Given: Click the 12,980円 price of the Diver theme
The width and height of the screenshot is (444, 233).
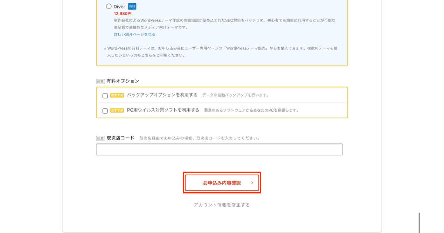Looking at the screenshot, I should tap(122, 14).
